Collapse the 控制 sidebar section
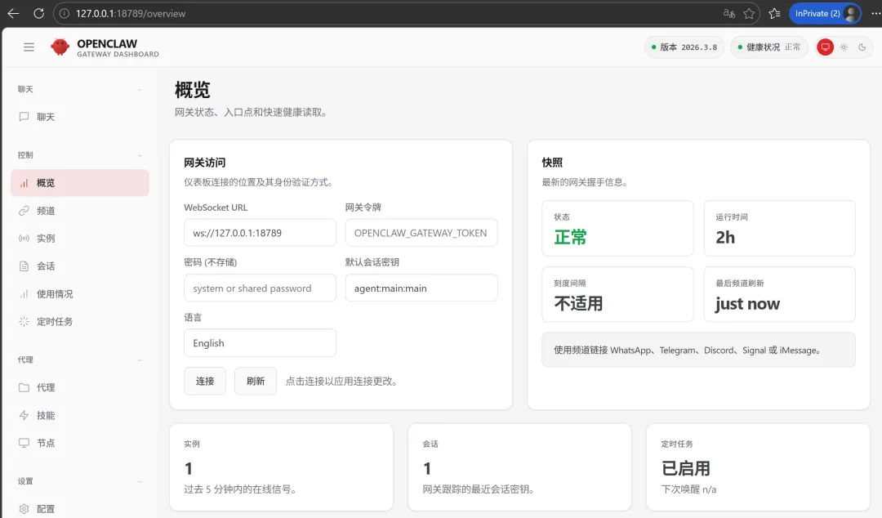This screenshot has height=518, width=882. (x=80, y=155)
